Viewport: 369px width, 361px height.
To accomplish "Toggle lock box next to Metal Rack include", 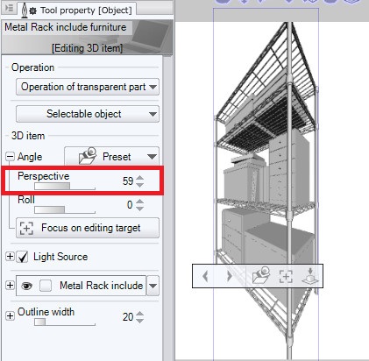I will click(x=46, y=286).
